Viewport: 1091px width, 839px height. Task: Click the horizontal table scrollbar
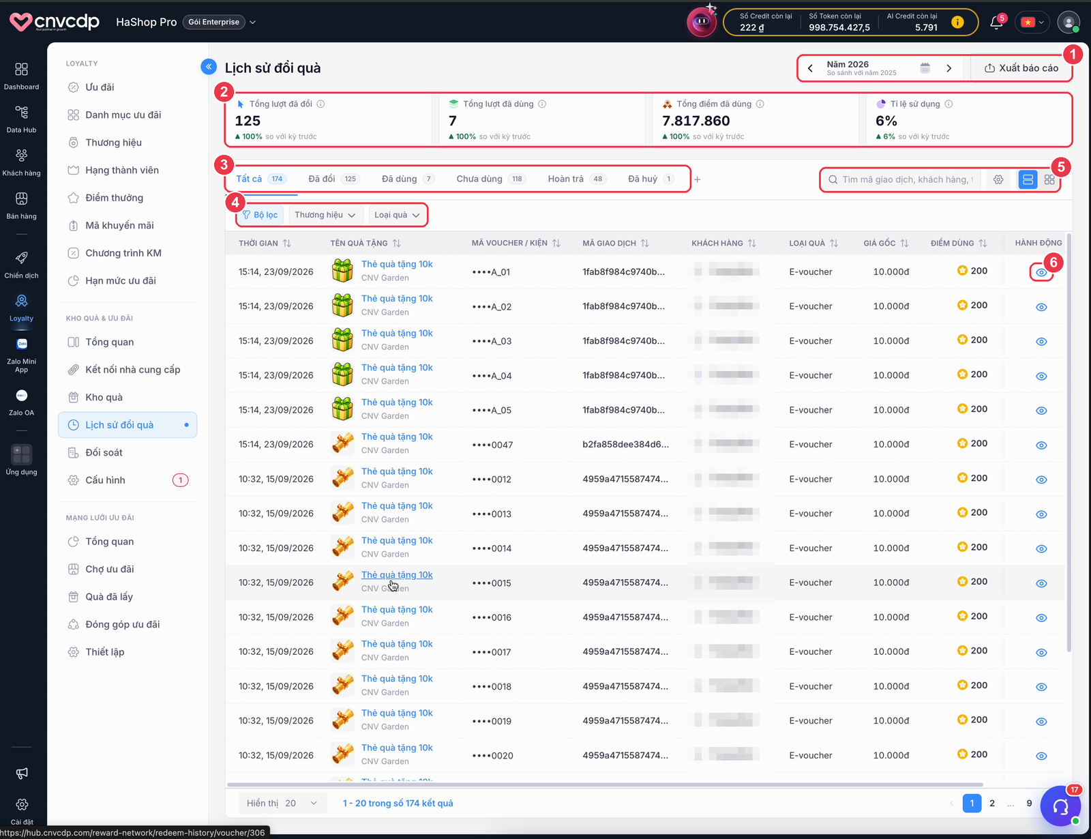click(x=605, y=784)
